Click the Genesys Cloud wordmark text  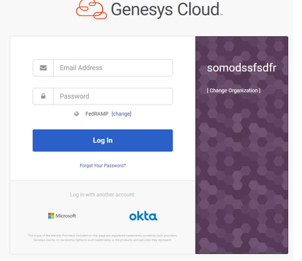click(167, 9)
